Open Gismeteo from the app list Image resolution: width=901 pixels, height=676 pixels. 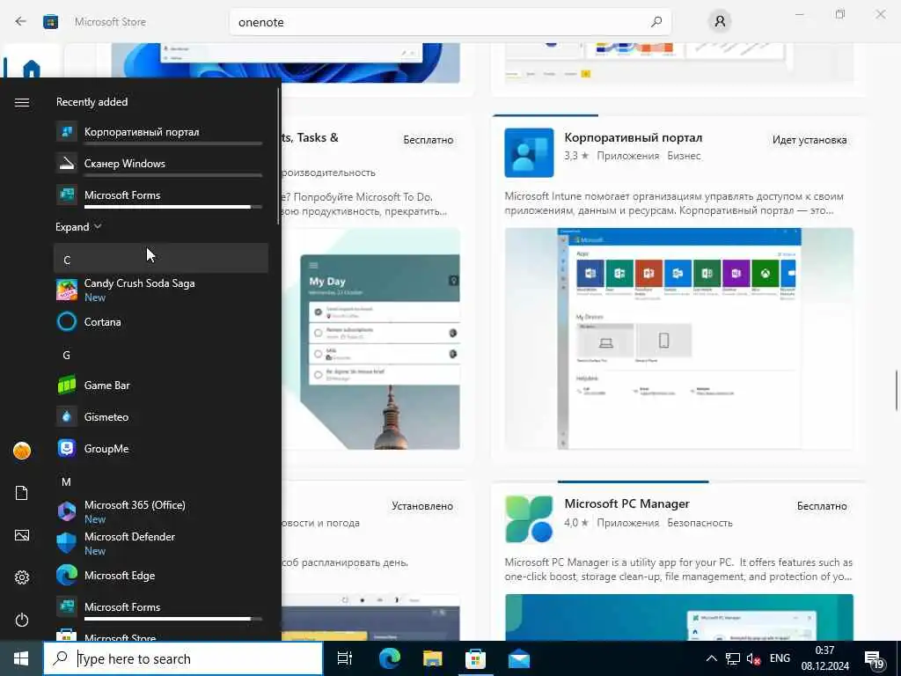tap(161, 416)
